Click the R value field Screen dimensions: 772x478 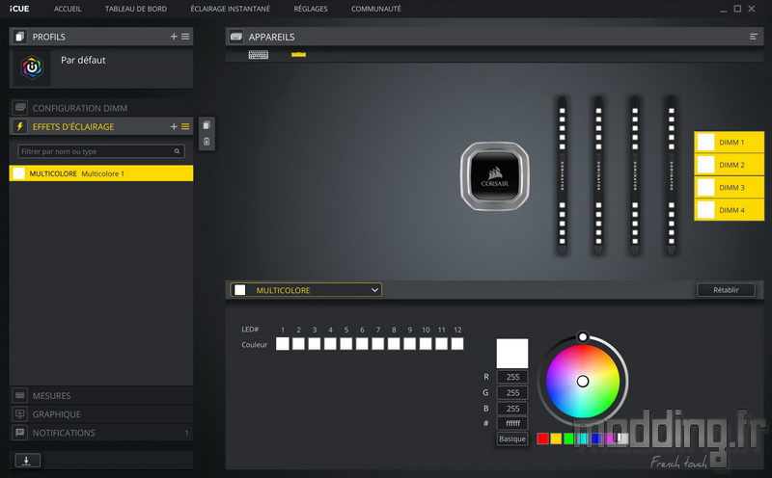512,377
